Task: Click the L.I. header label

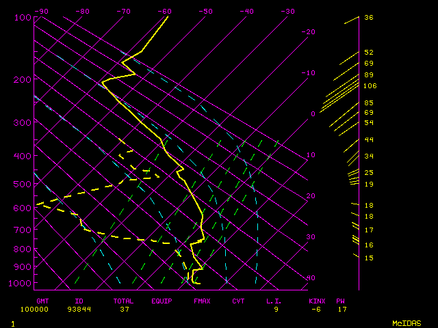Action: [274, 301]
